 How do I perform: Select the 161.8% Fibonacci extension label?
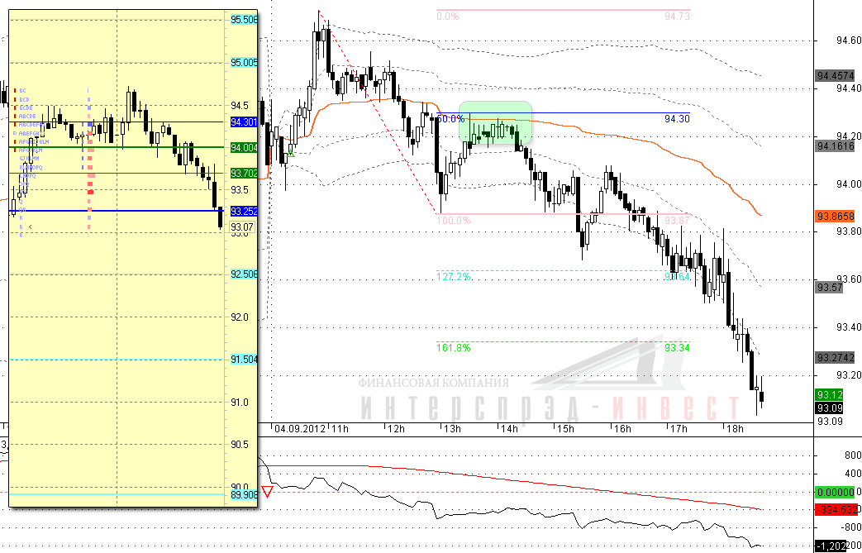454,348
